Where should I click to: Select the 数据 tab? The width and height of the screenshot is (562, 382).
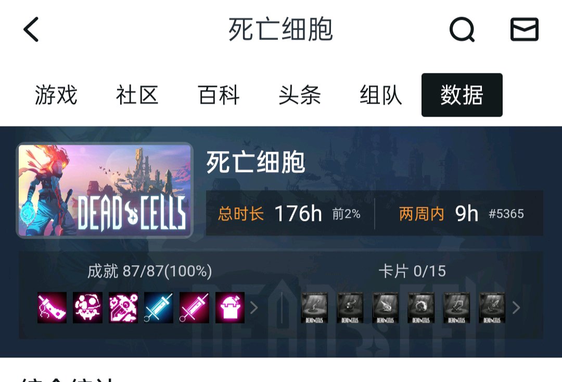(x=462, y=95)
